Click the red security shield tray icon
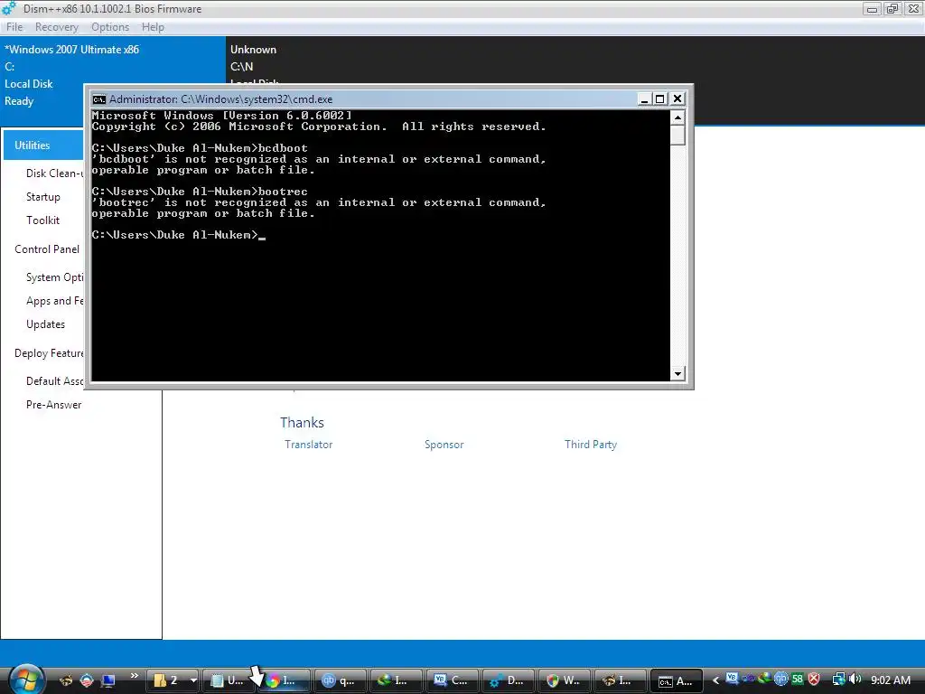 814,680
